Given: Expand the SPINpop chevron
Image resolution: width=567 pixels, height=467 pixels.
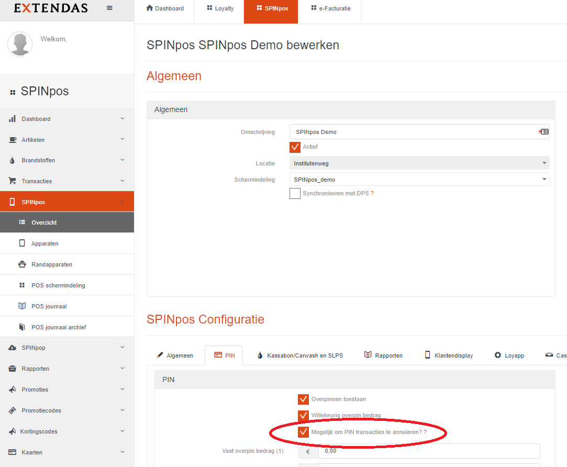Looking at the screenshot, I should [x=122, y=347].
